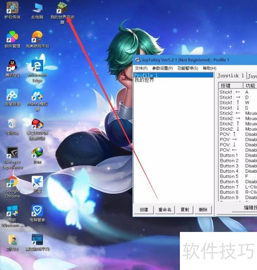
Task: Select the 我的世界 profile in the list
Action: pos(174,80)
